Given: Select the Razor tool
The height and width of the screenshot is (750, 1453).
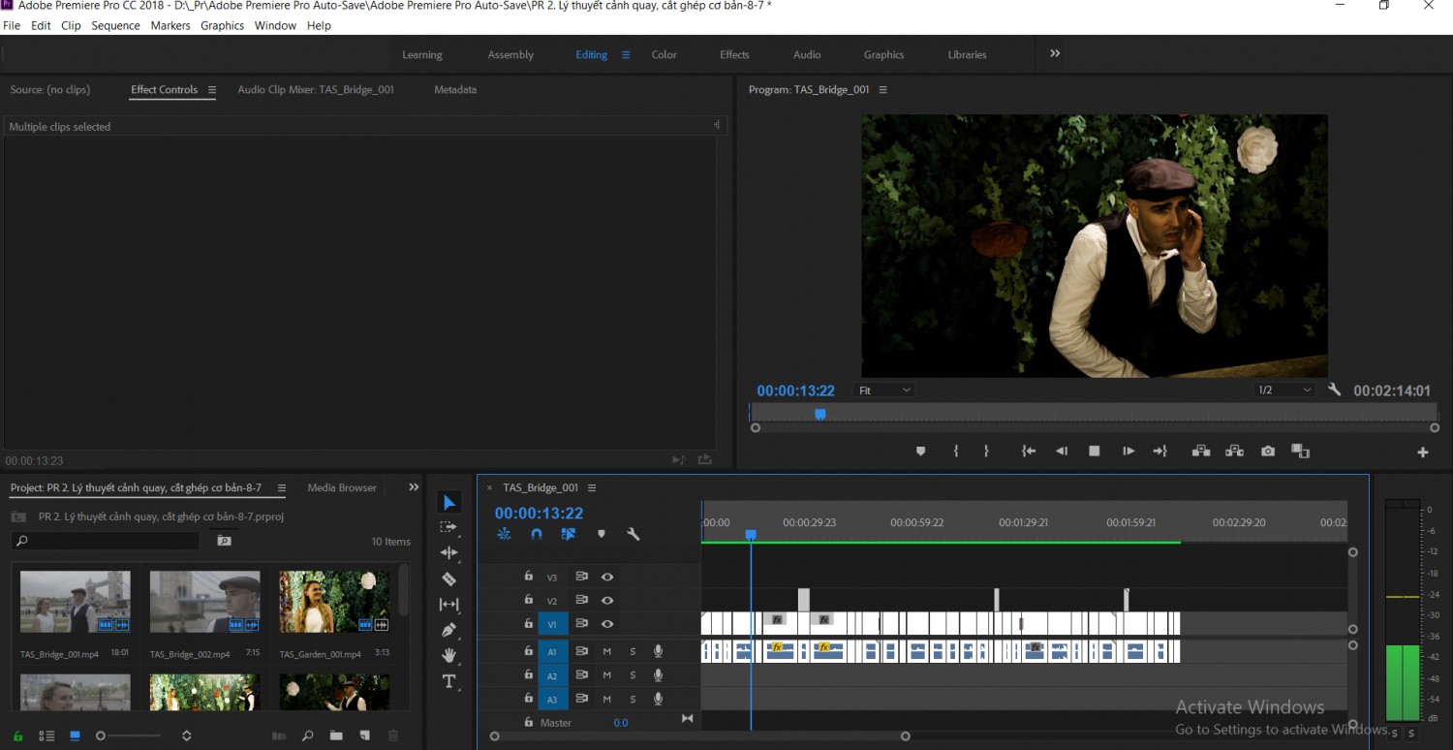Looking at the screenshot, I should (448, 579).
